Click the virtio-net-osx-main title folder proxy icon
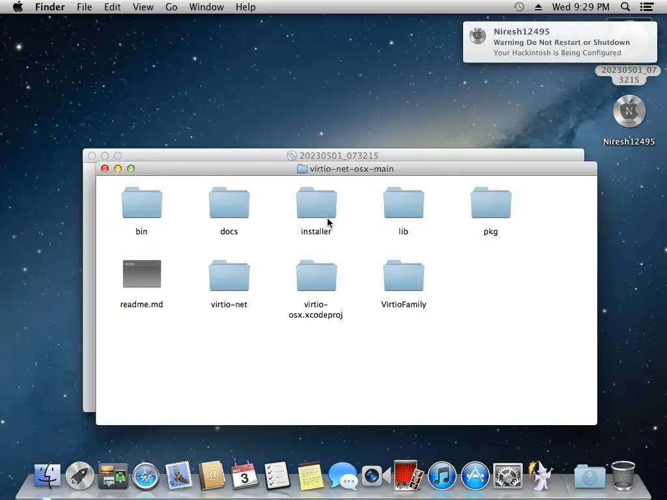The height and width of the screenshot is (500, 667). pyautogui.click(x=302, y=169)
